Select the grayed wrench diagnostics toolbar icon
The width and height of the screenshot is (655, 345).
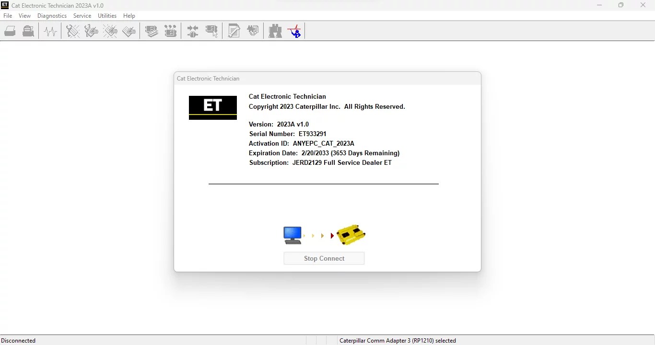[x=72, y=31]
